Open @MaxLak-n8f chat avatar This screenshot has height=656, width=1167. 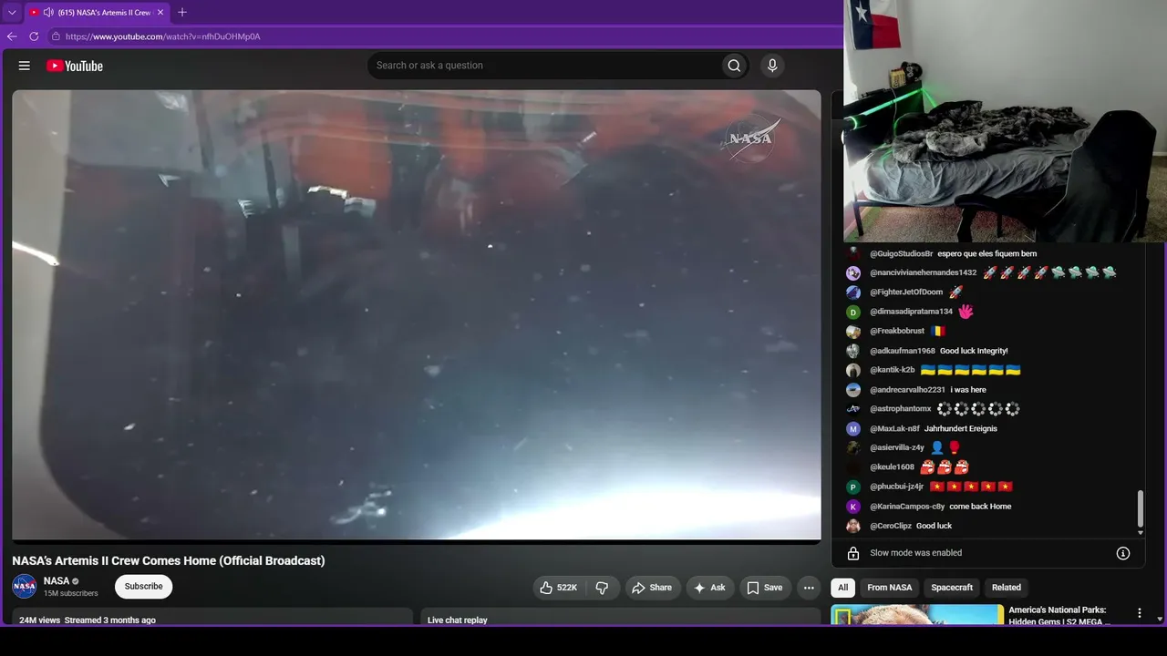(853, 429)
